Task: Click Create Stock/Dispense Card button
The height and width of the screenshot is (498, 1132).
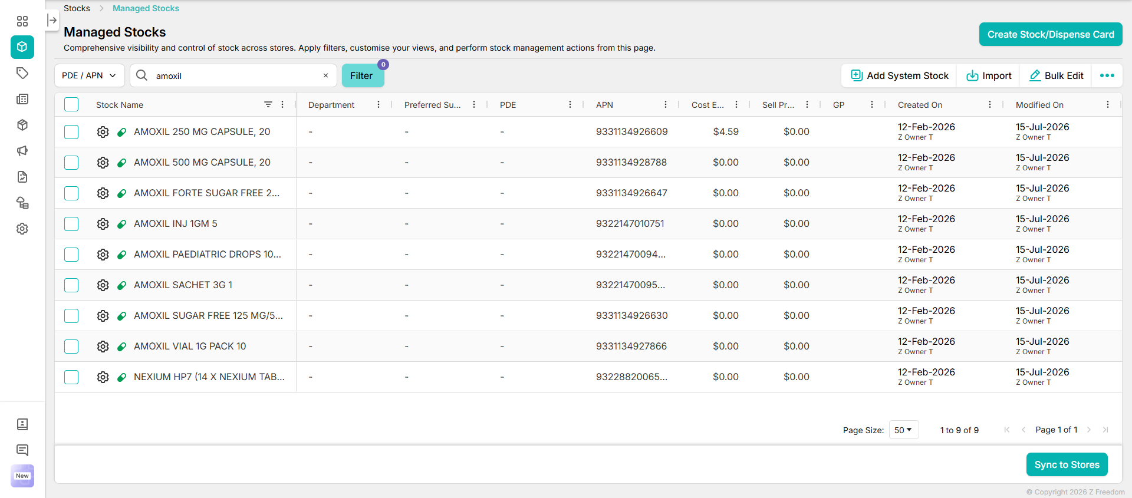Action: click(x=1051, y=34)
